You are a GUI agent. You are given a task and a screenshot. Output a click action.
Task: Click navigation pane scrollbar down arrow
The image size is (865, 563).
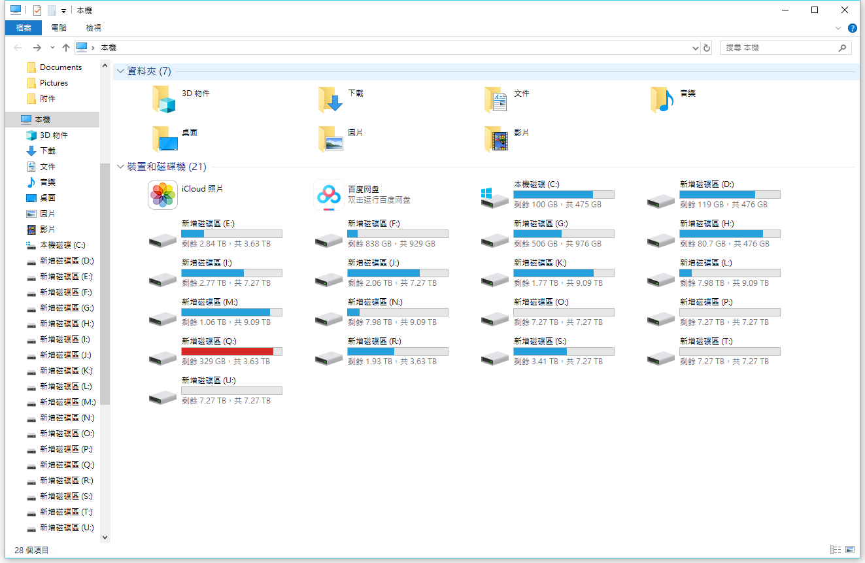tap(105, 537)
